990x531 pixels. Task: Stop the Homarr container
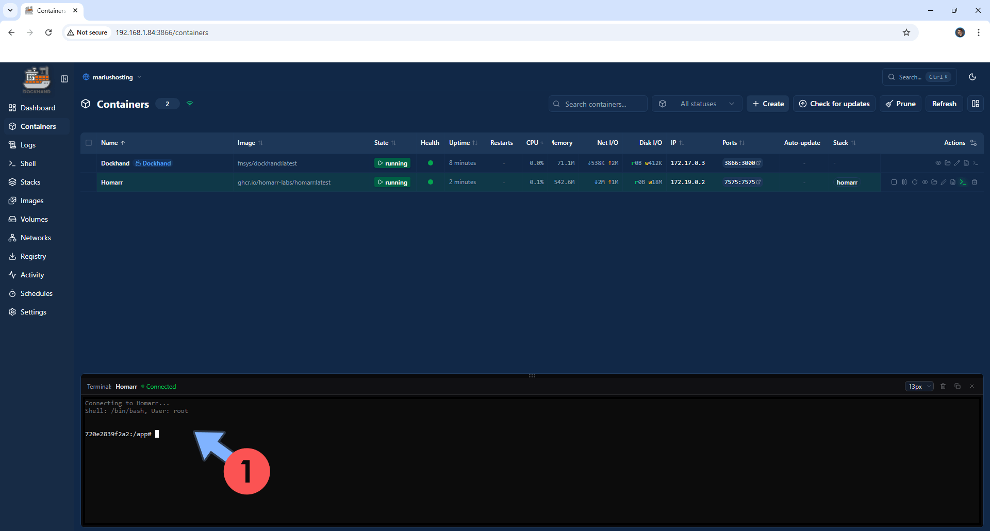tap(894, 182)
